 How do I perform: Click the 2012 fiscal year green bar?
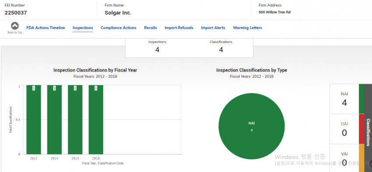[34, 119]
